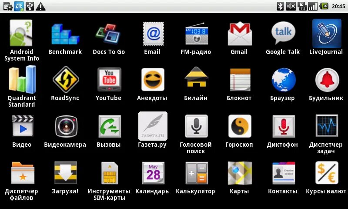Viewport: 348px width, 209px height.
Task: Tap the settings notification icon in status bar
Action: tap(8, 6)
